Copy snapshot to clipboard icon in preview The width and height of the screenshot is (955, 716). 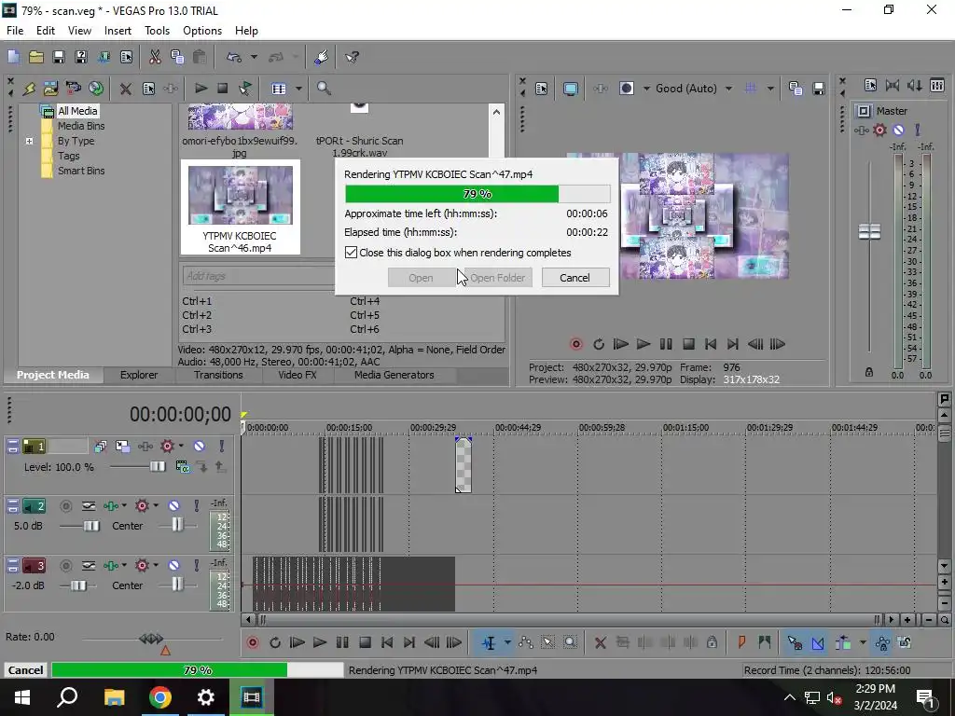click(795, 89)
